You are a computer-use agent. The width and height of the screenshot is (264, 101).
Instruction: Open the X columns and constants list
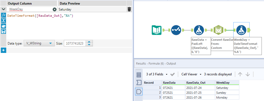pyautogui.click(x=4, y=21)
